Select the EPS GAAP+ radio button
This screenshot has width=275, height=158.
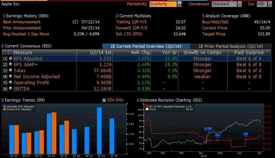[x=11, y=64]
